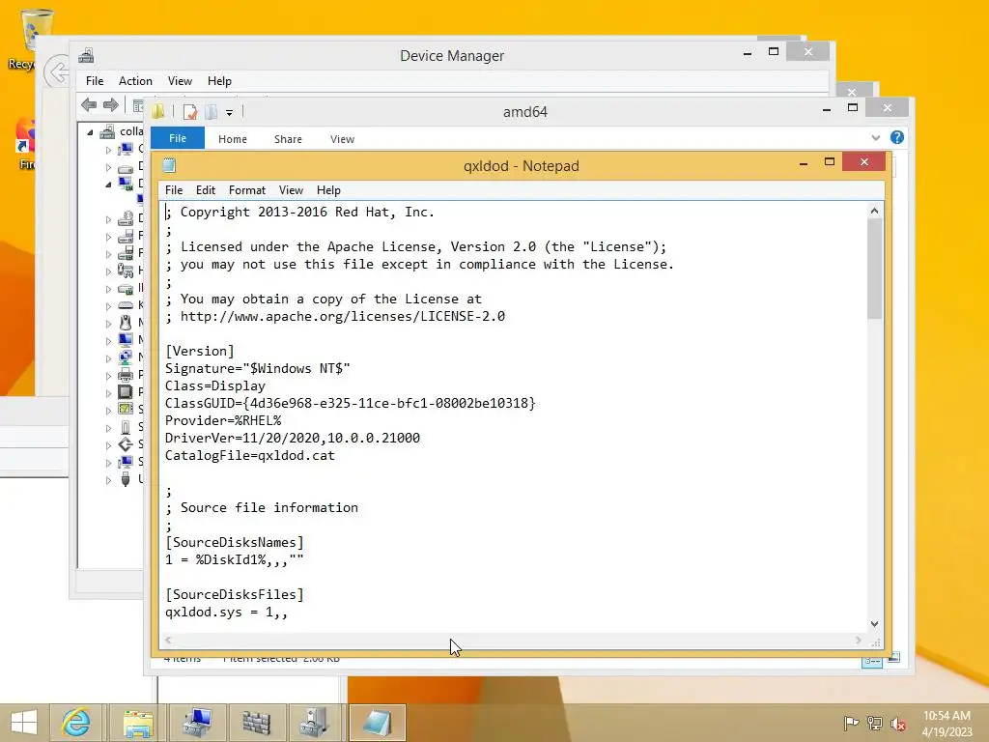Switch to the Home ribbon tab

click(x=232, y=139)
